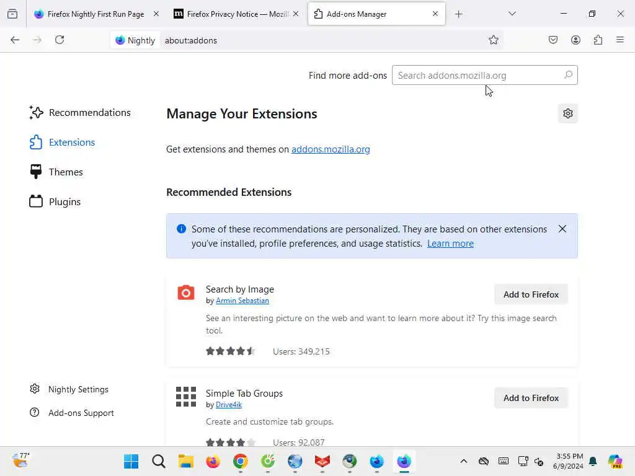Open the Firefox account icon

tap(575, 40)
